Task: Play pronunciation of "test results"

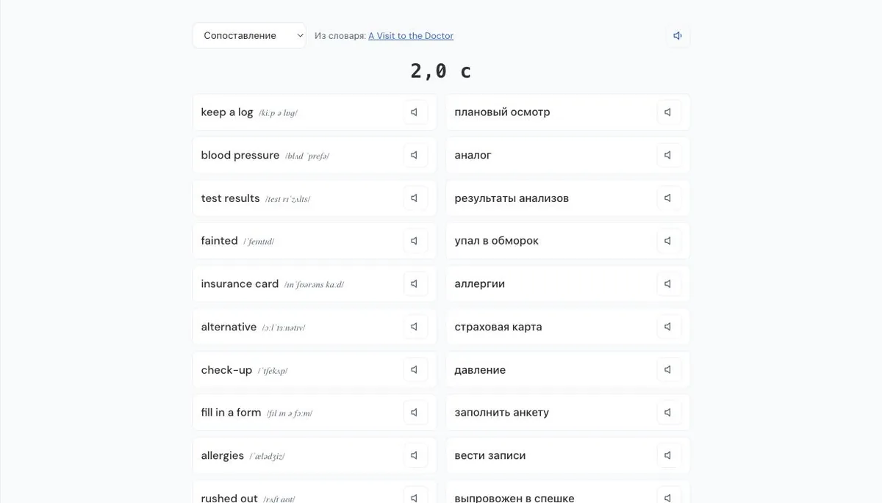Action: (415, 198)
